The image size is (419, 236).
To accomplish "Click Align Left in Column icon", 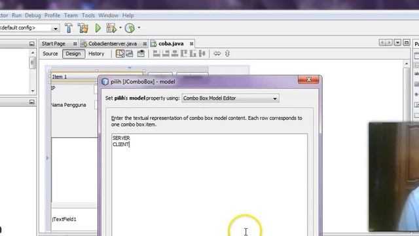I will 156,54.
